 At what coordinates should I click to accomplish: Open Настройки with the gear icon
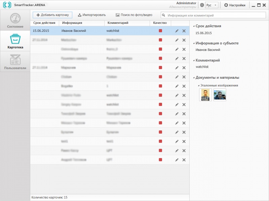point(235,5)
